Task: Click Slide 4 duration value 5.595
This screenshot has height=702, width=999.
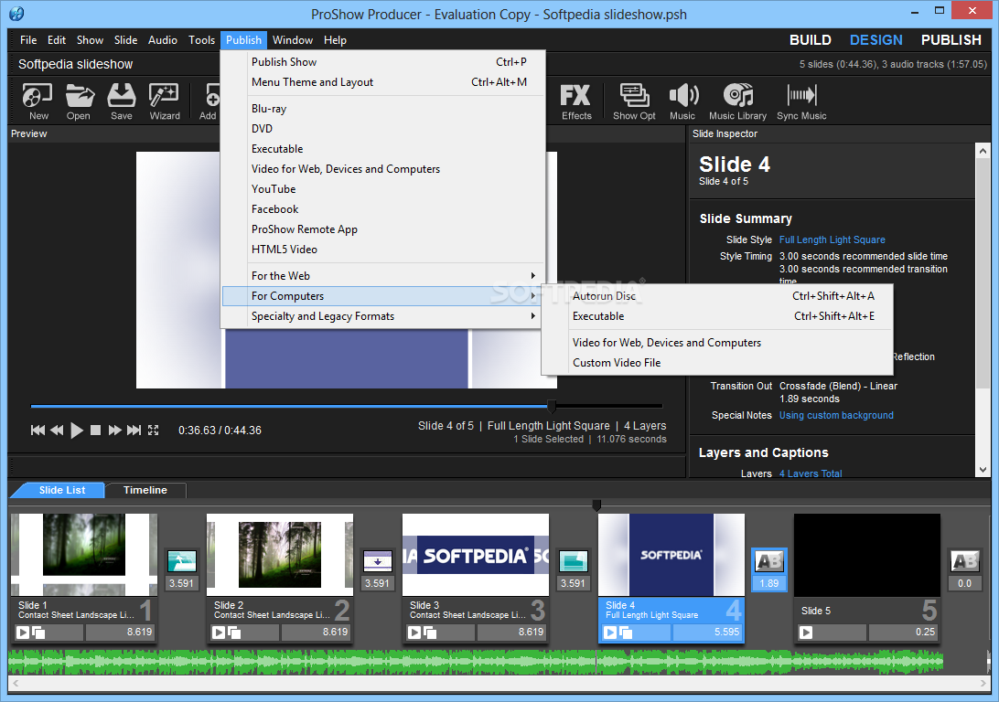Action: (x=708, y=632)
